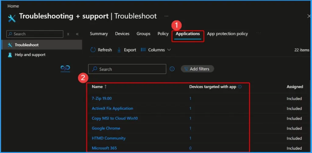Screen dimensions: 312x153
Task: Select the Applications tab
Action: pos(188,34)
